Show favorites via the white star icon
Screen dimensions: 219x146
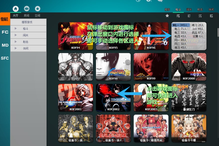(x=167, y=16)
